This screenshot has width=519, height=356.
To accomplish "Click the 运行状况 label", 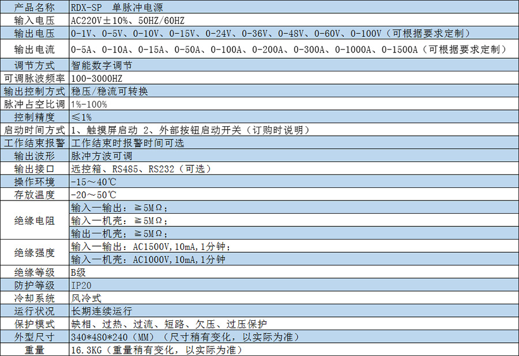I will click(x=35, y=311).
